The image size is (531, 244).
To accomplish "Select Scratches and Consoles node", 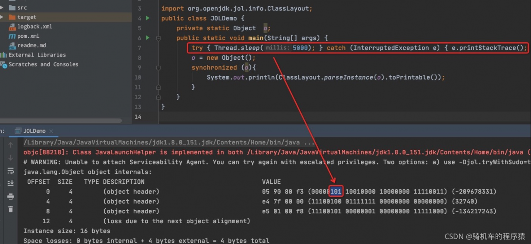I will [x=44, y=64].
